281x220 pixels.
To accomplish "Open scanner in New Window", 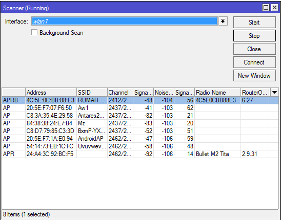I will point(254,76).
